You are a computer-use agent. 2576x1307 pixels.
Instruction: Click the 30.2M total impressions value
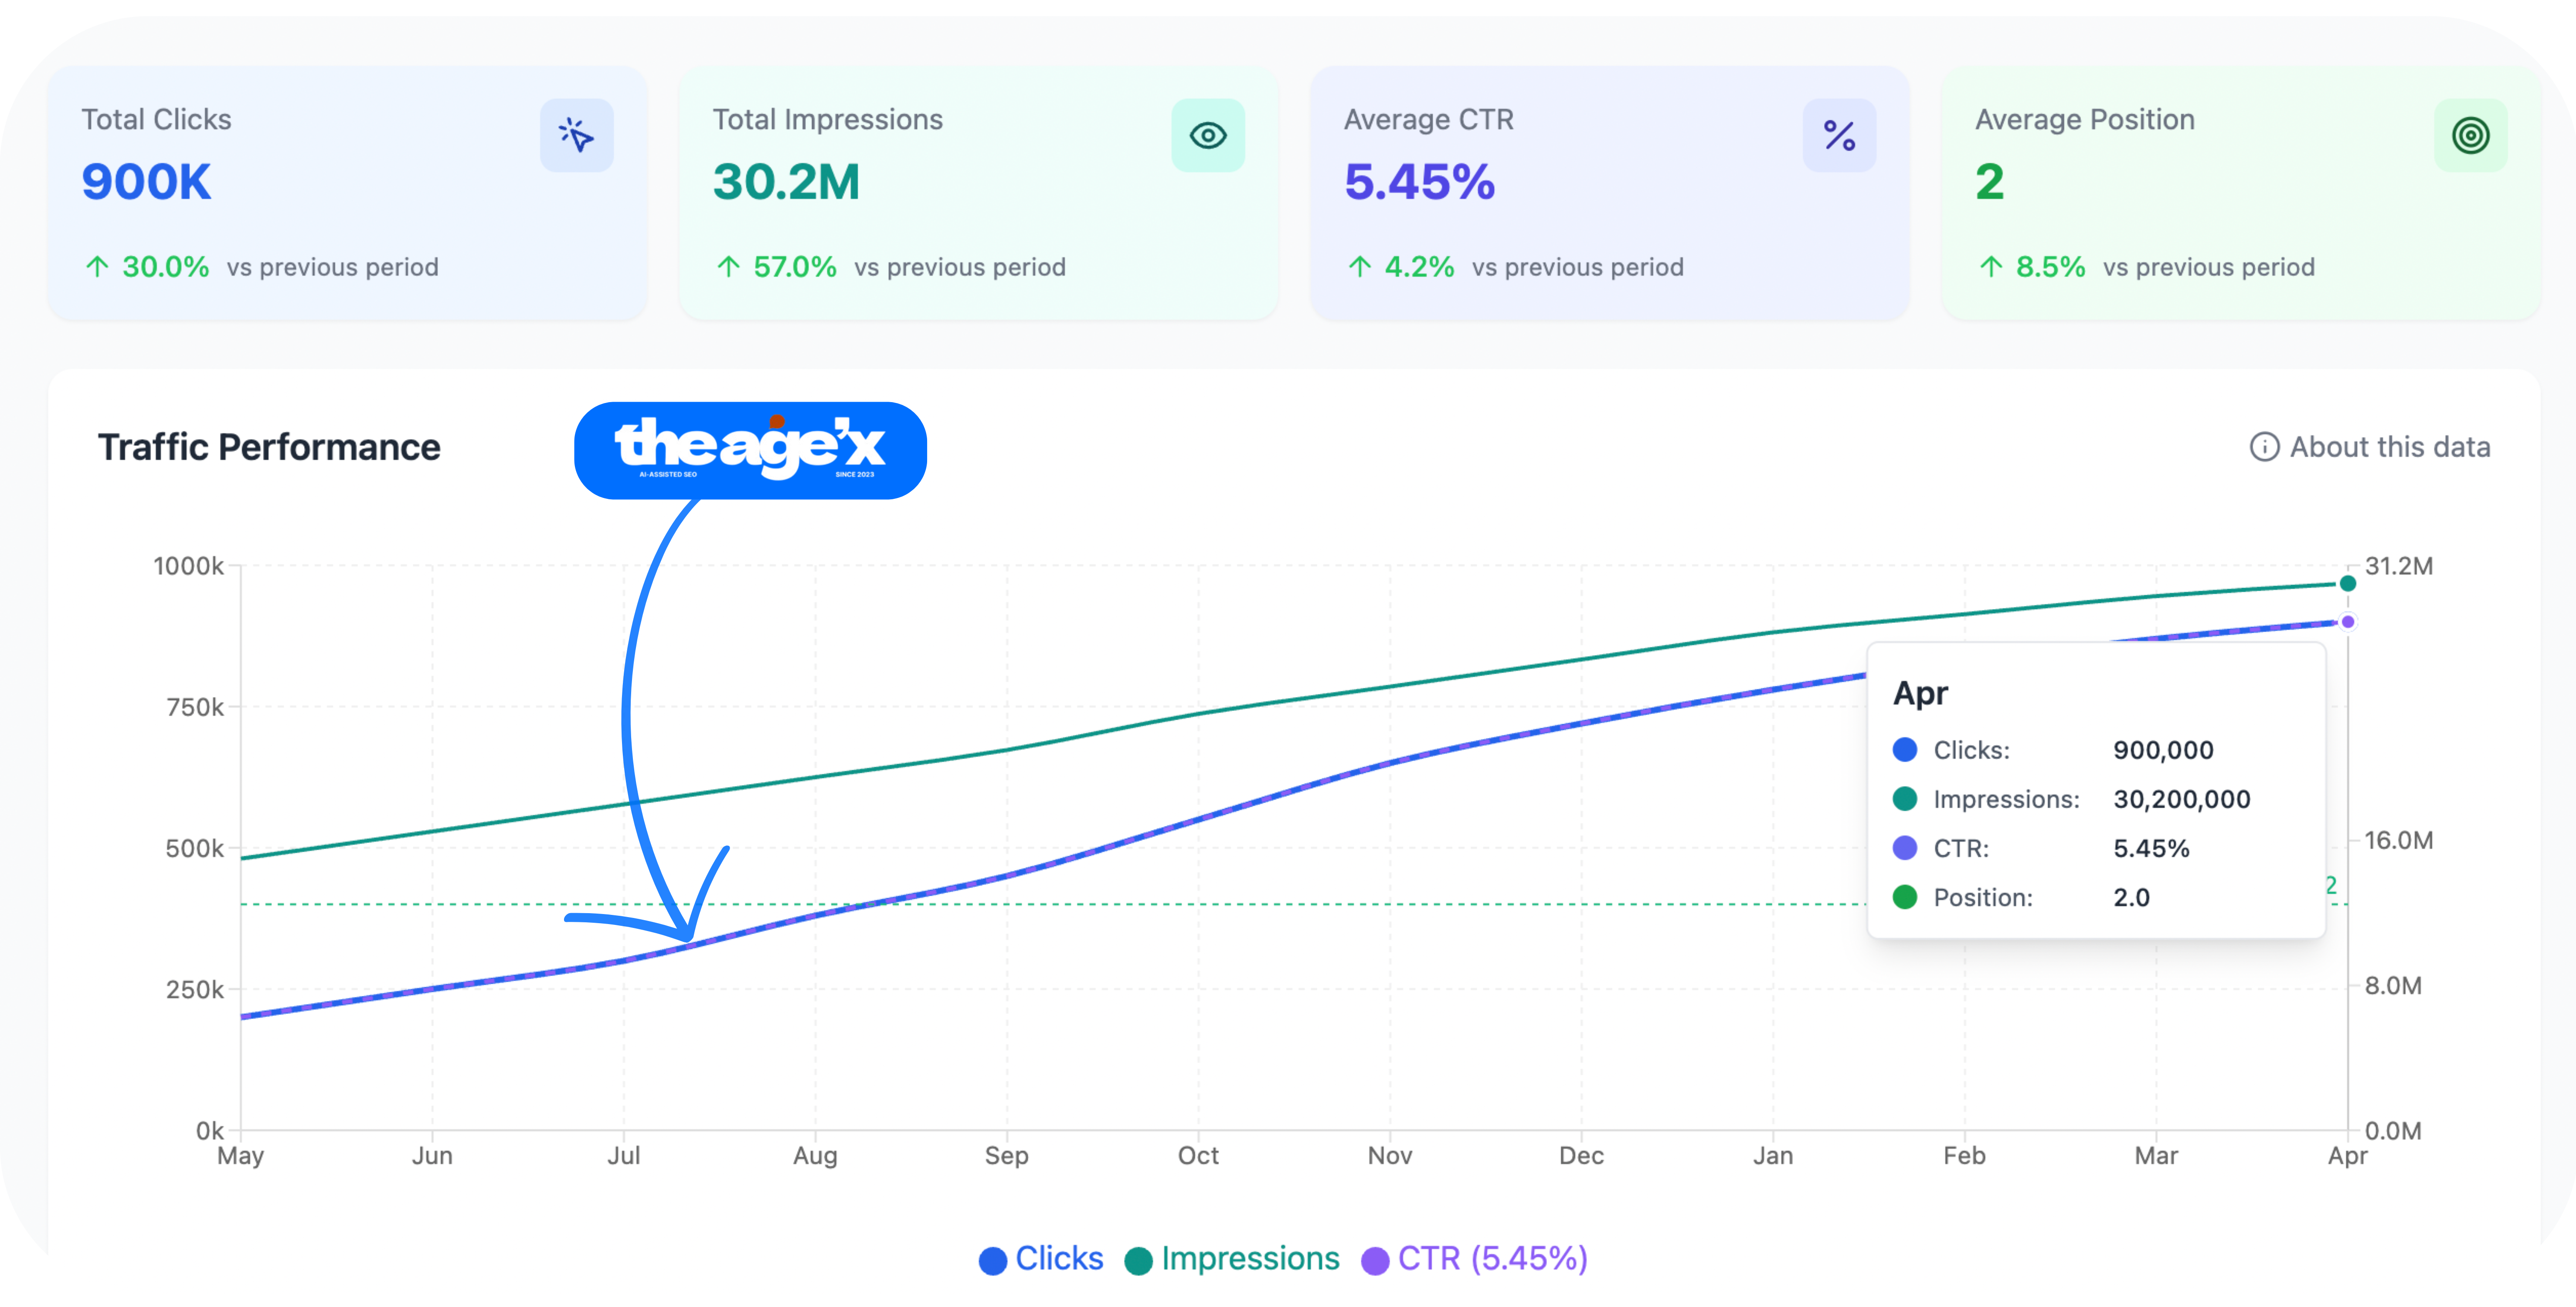click(786, 182)
